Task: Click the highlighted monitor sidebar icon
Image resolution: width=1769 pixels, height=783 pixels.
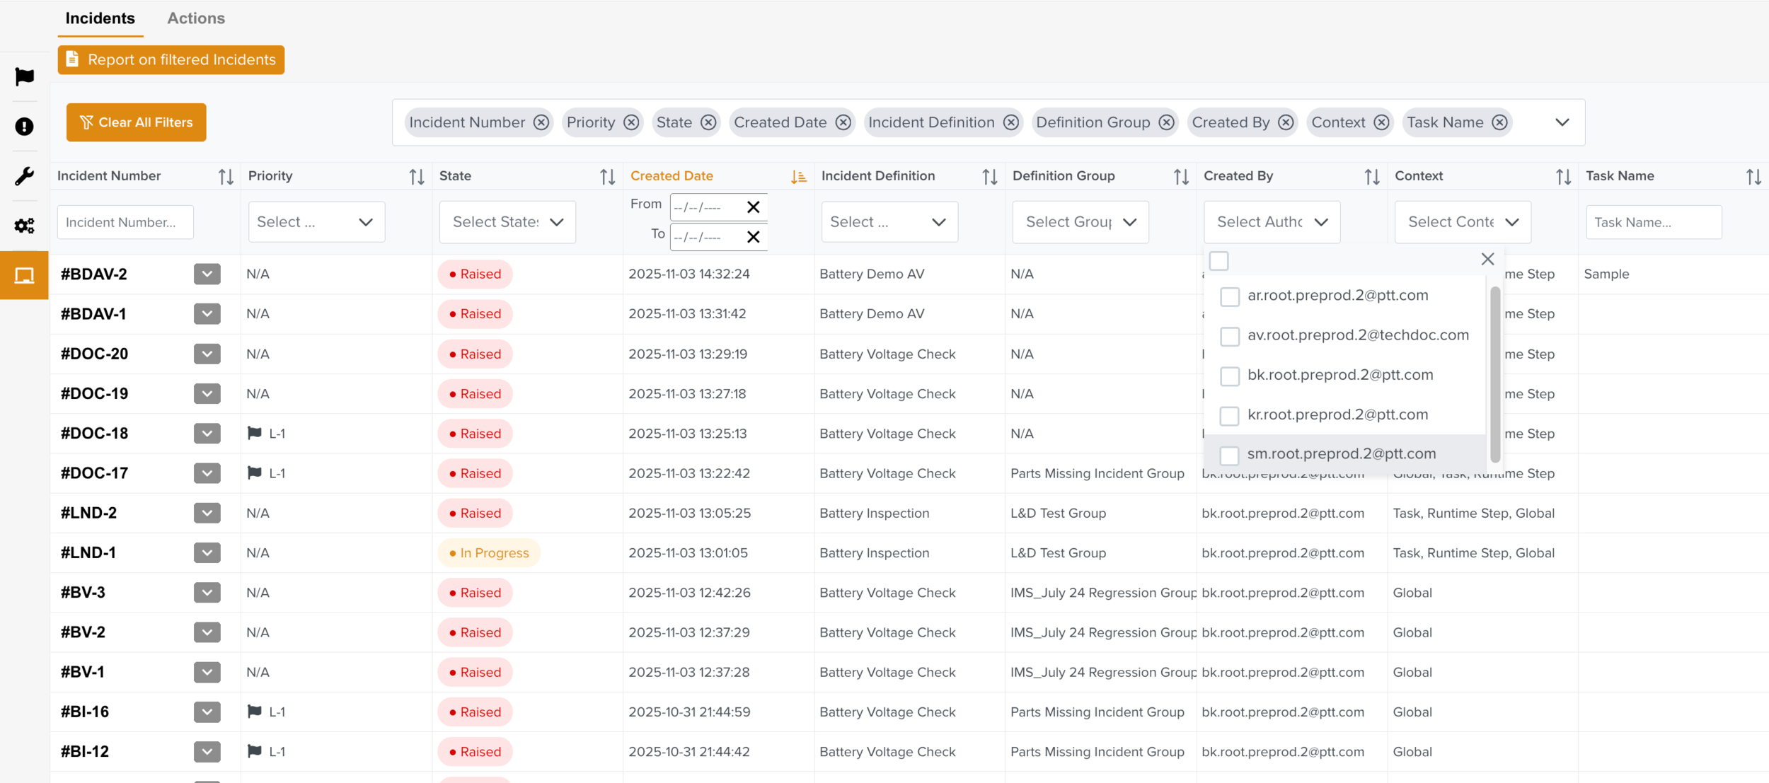Action: coord(24,275)
